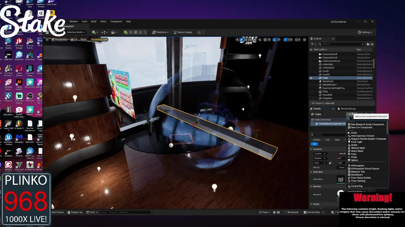Select the All details filter

click(x=314, y=144)
